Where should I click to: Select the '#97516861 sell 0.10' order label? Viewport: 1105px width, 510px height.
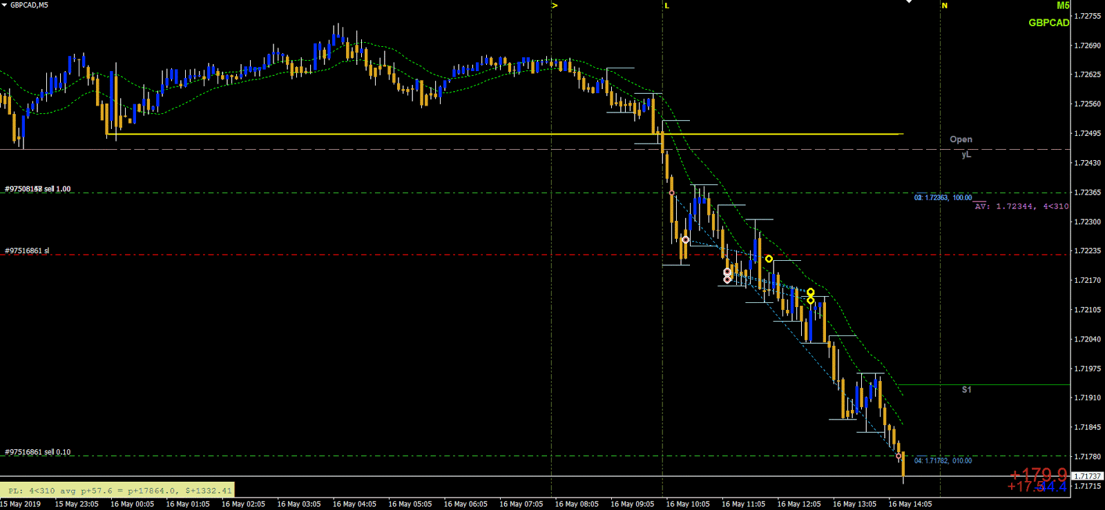coord(37,452)
